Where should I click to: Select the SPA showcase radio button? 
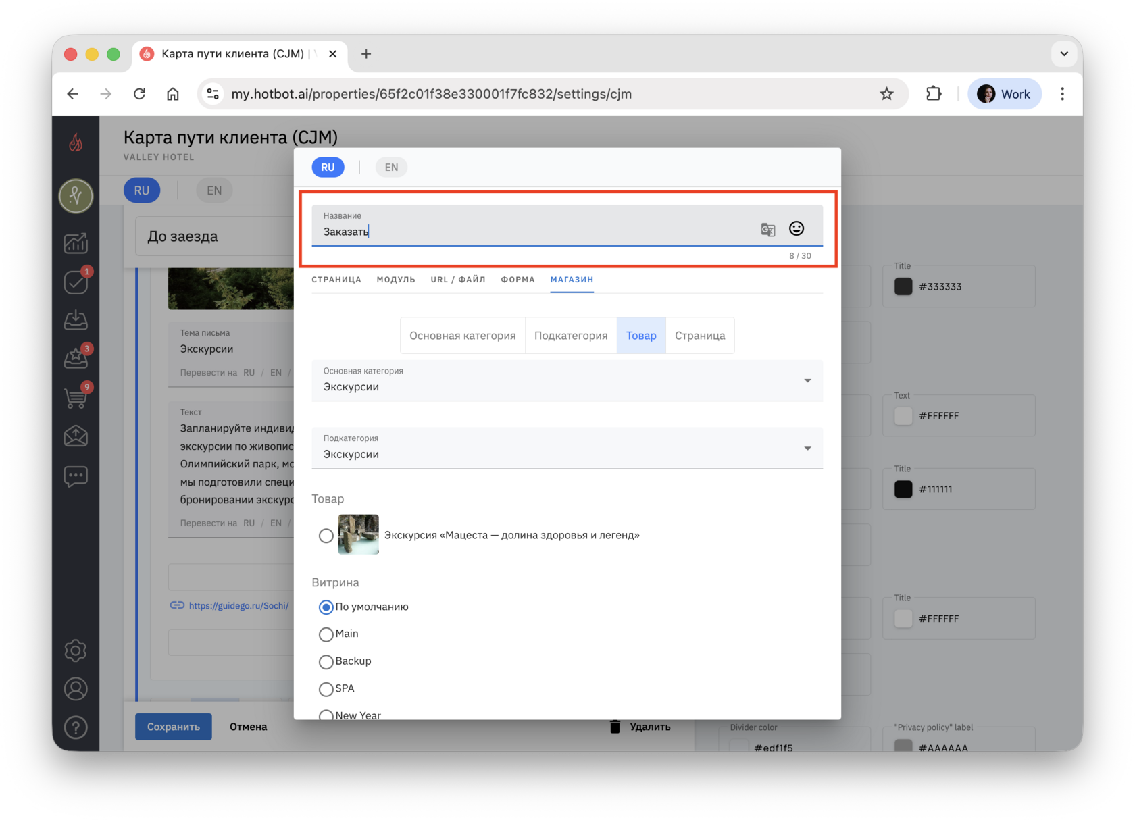(x=326, y=689)
